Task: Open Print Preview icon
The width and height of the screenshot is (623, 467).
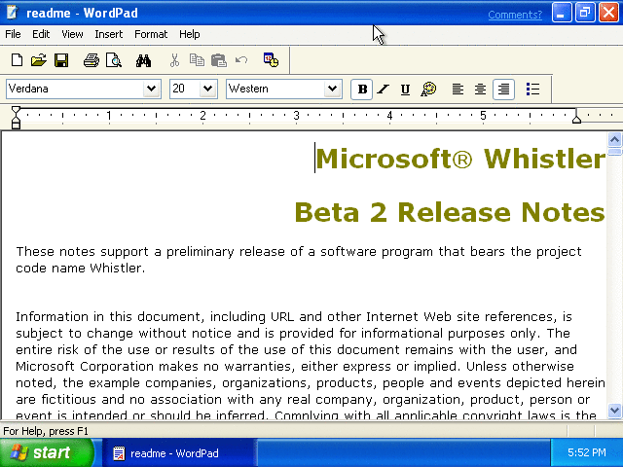Action: coord(114,60)
